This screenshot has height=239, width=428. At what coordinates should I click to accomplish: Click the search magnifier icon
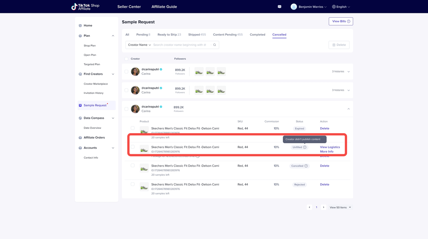tap(215, 45)
